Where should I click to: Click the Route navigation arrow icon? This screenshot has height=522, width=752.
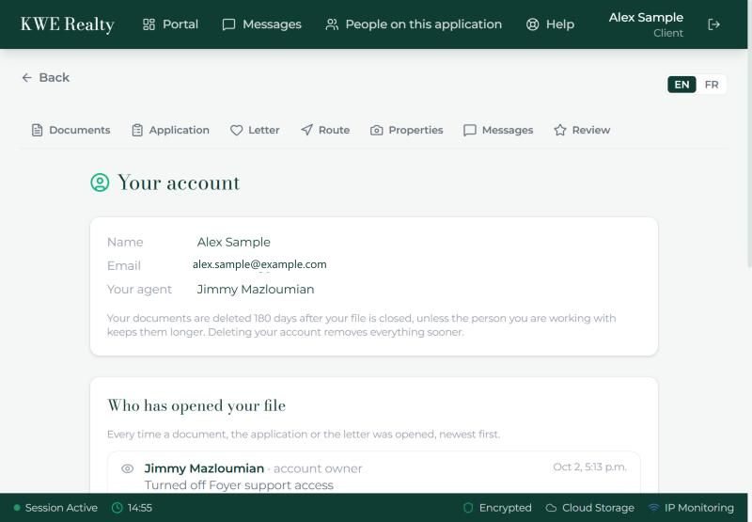pos(307,130)
